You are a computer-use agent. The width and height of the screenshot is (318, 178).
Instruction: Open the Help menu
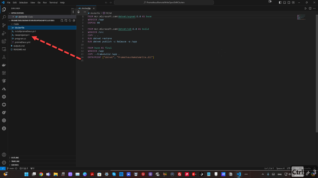[x=62, y=2]
